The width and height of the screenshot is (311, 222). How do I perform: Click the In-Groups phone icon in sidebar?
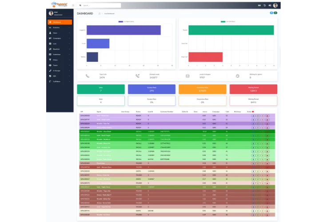(x=50, y=71)
